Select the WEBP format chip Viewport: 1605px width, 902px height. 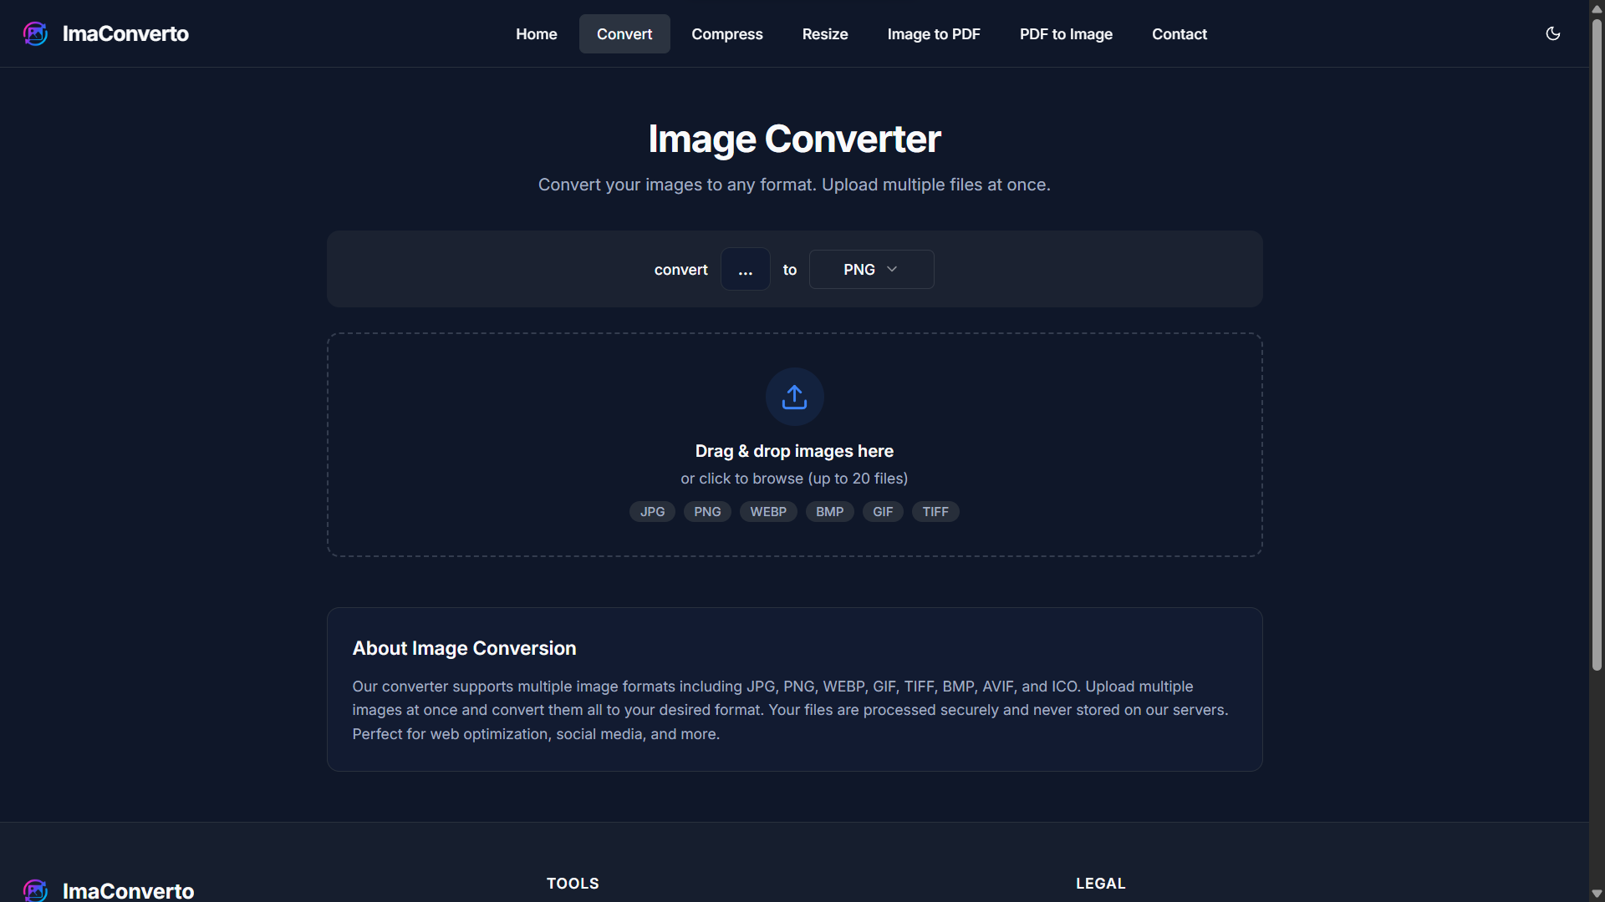coord(768,511)
